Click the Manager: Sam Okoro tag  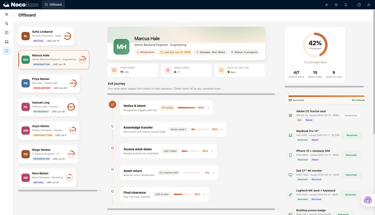point(211,52)
